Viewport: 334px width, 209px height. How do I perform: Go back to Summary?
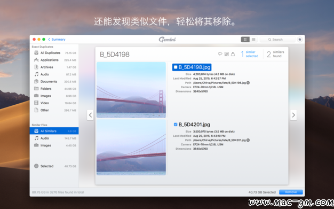[x=57, y=40]
